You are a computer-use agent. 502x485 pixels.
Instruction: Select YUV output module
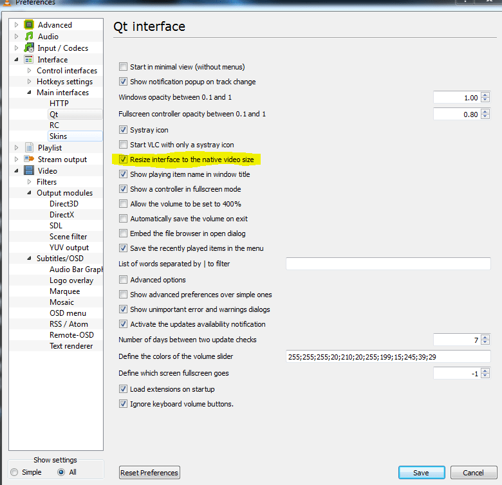click(x=69, y=247)
